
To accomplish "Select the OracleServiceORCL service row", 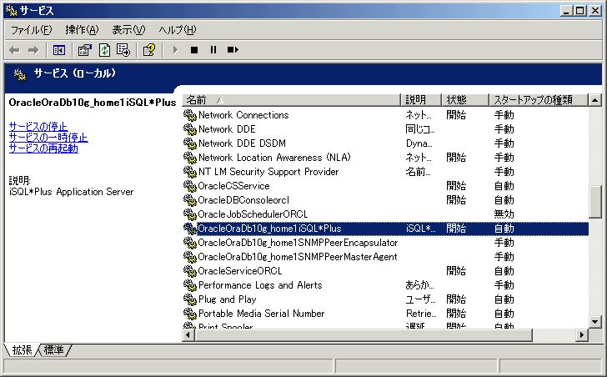I will [x=239, y=270].
